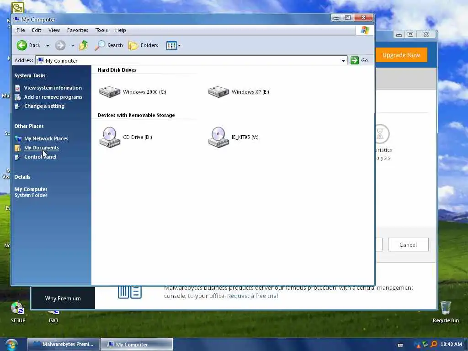Open Control Panel link
The width and height of the screenshot is (468, 351).
click(40, 157)
